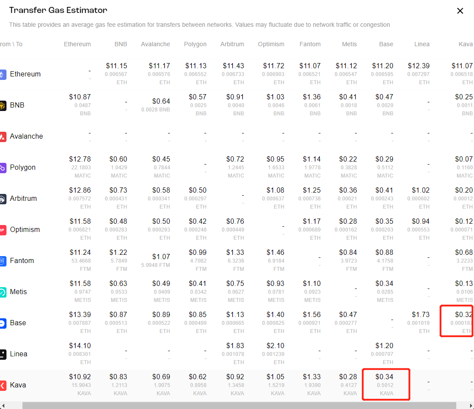Screen dimensions: 474x409
Task: Click the $0.94 Optimism to Linea fee
Action: click(x=420, y=222)
